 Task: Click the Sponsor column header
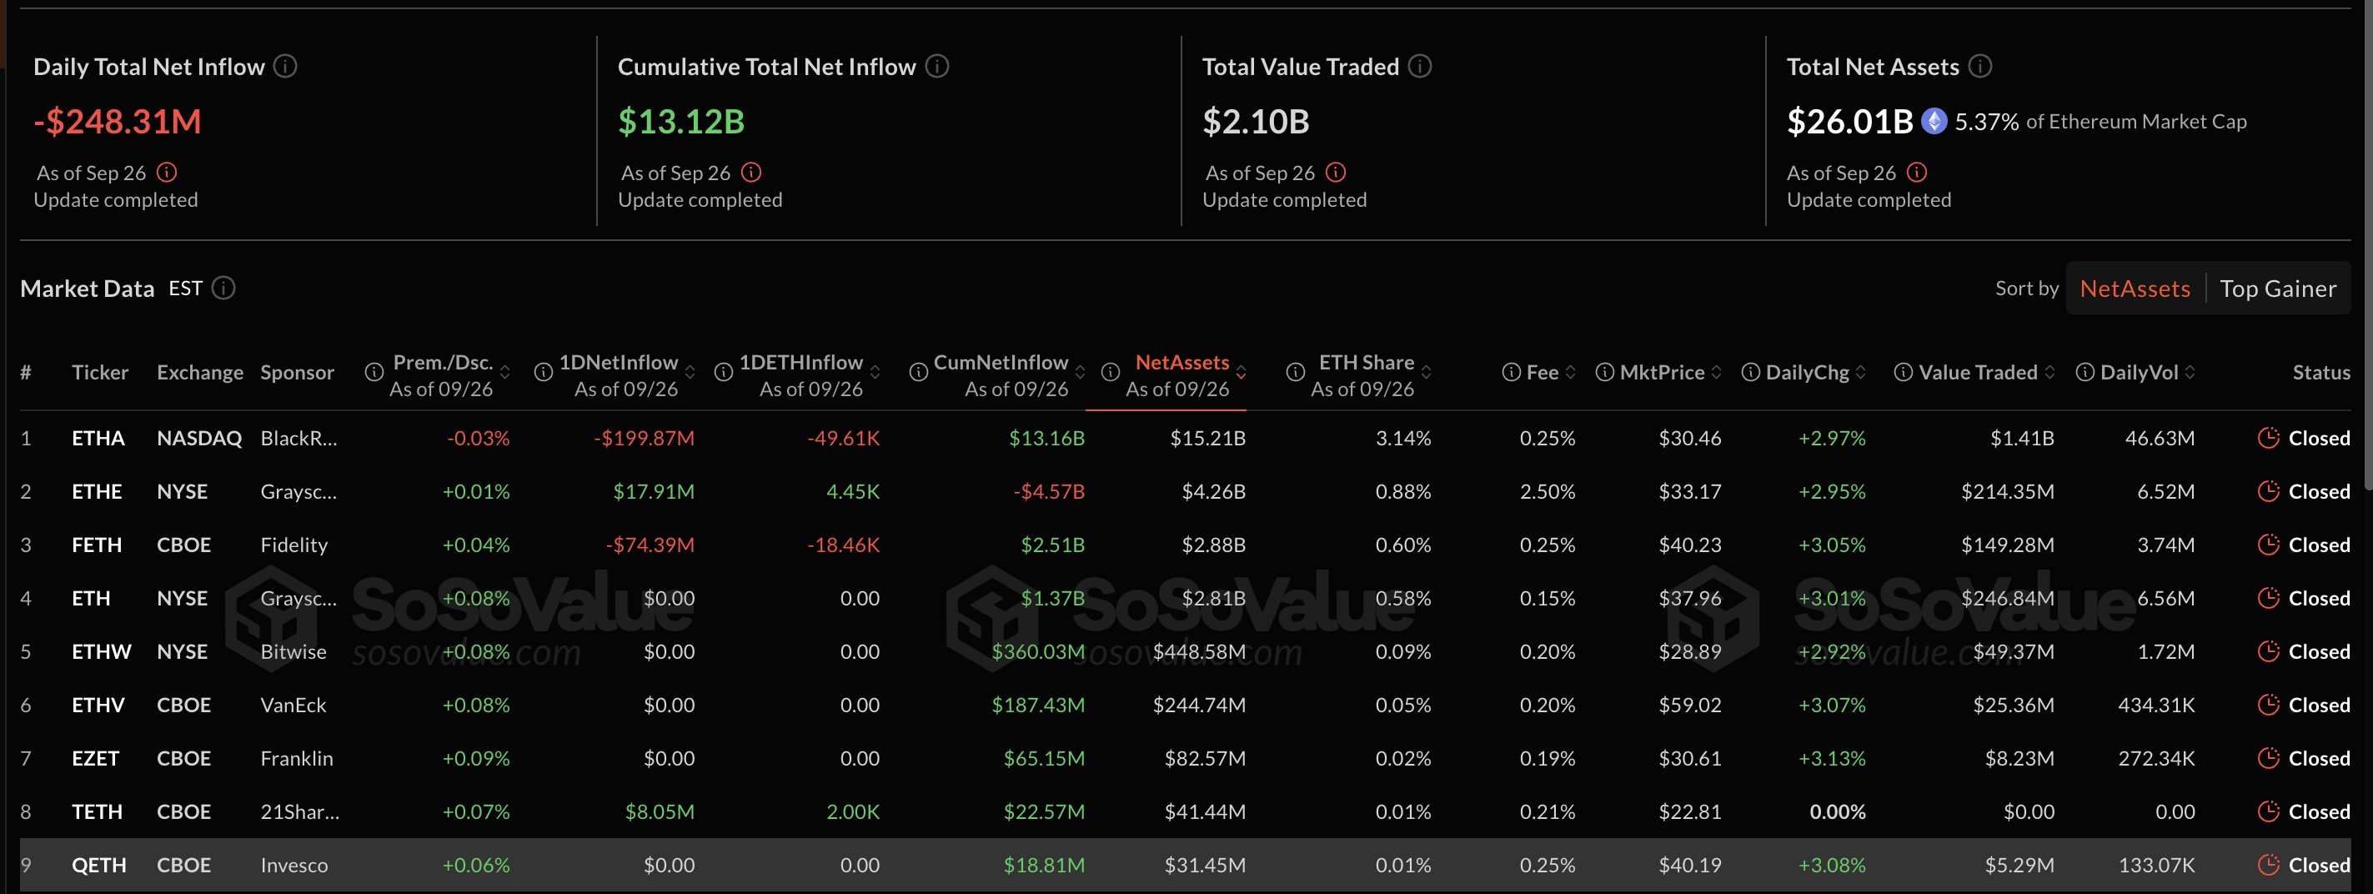[297, 372]
